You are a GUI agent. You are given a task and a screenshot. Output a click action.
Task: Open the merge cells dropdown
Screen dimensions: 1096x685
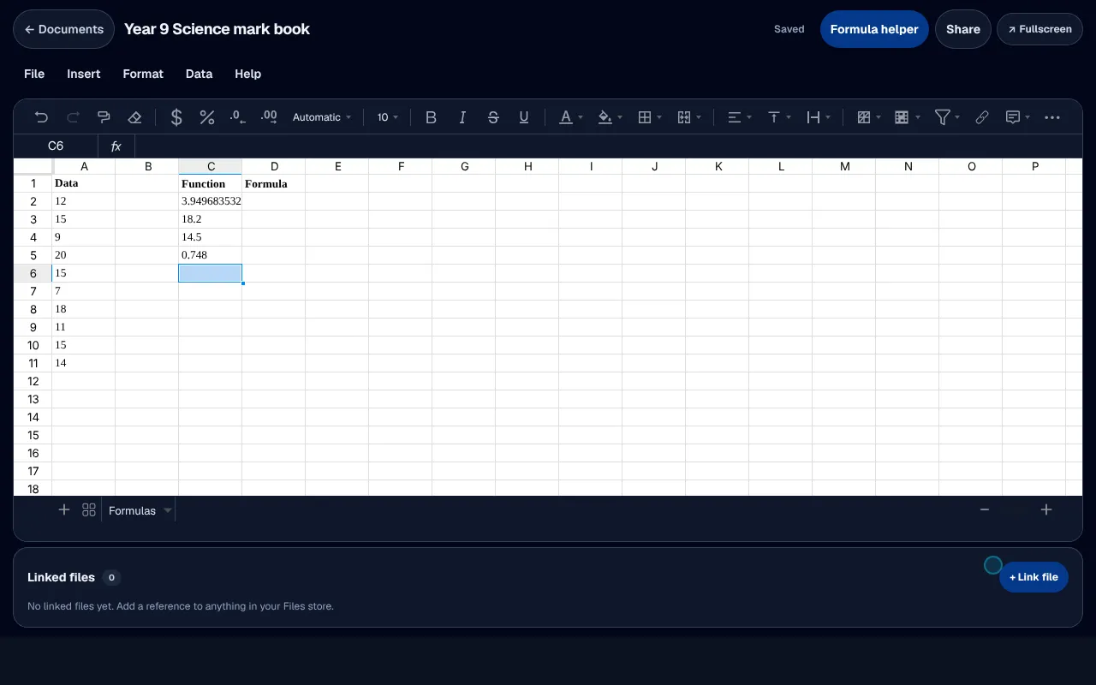pos(689,117)
